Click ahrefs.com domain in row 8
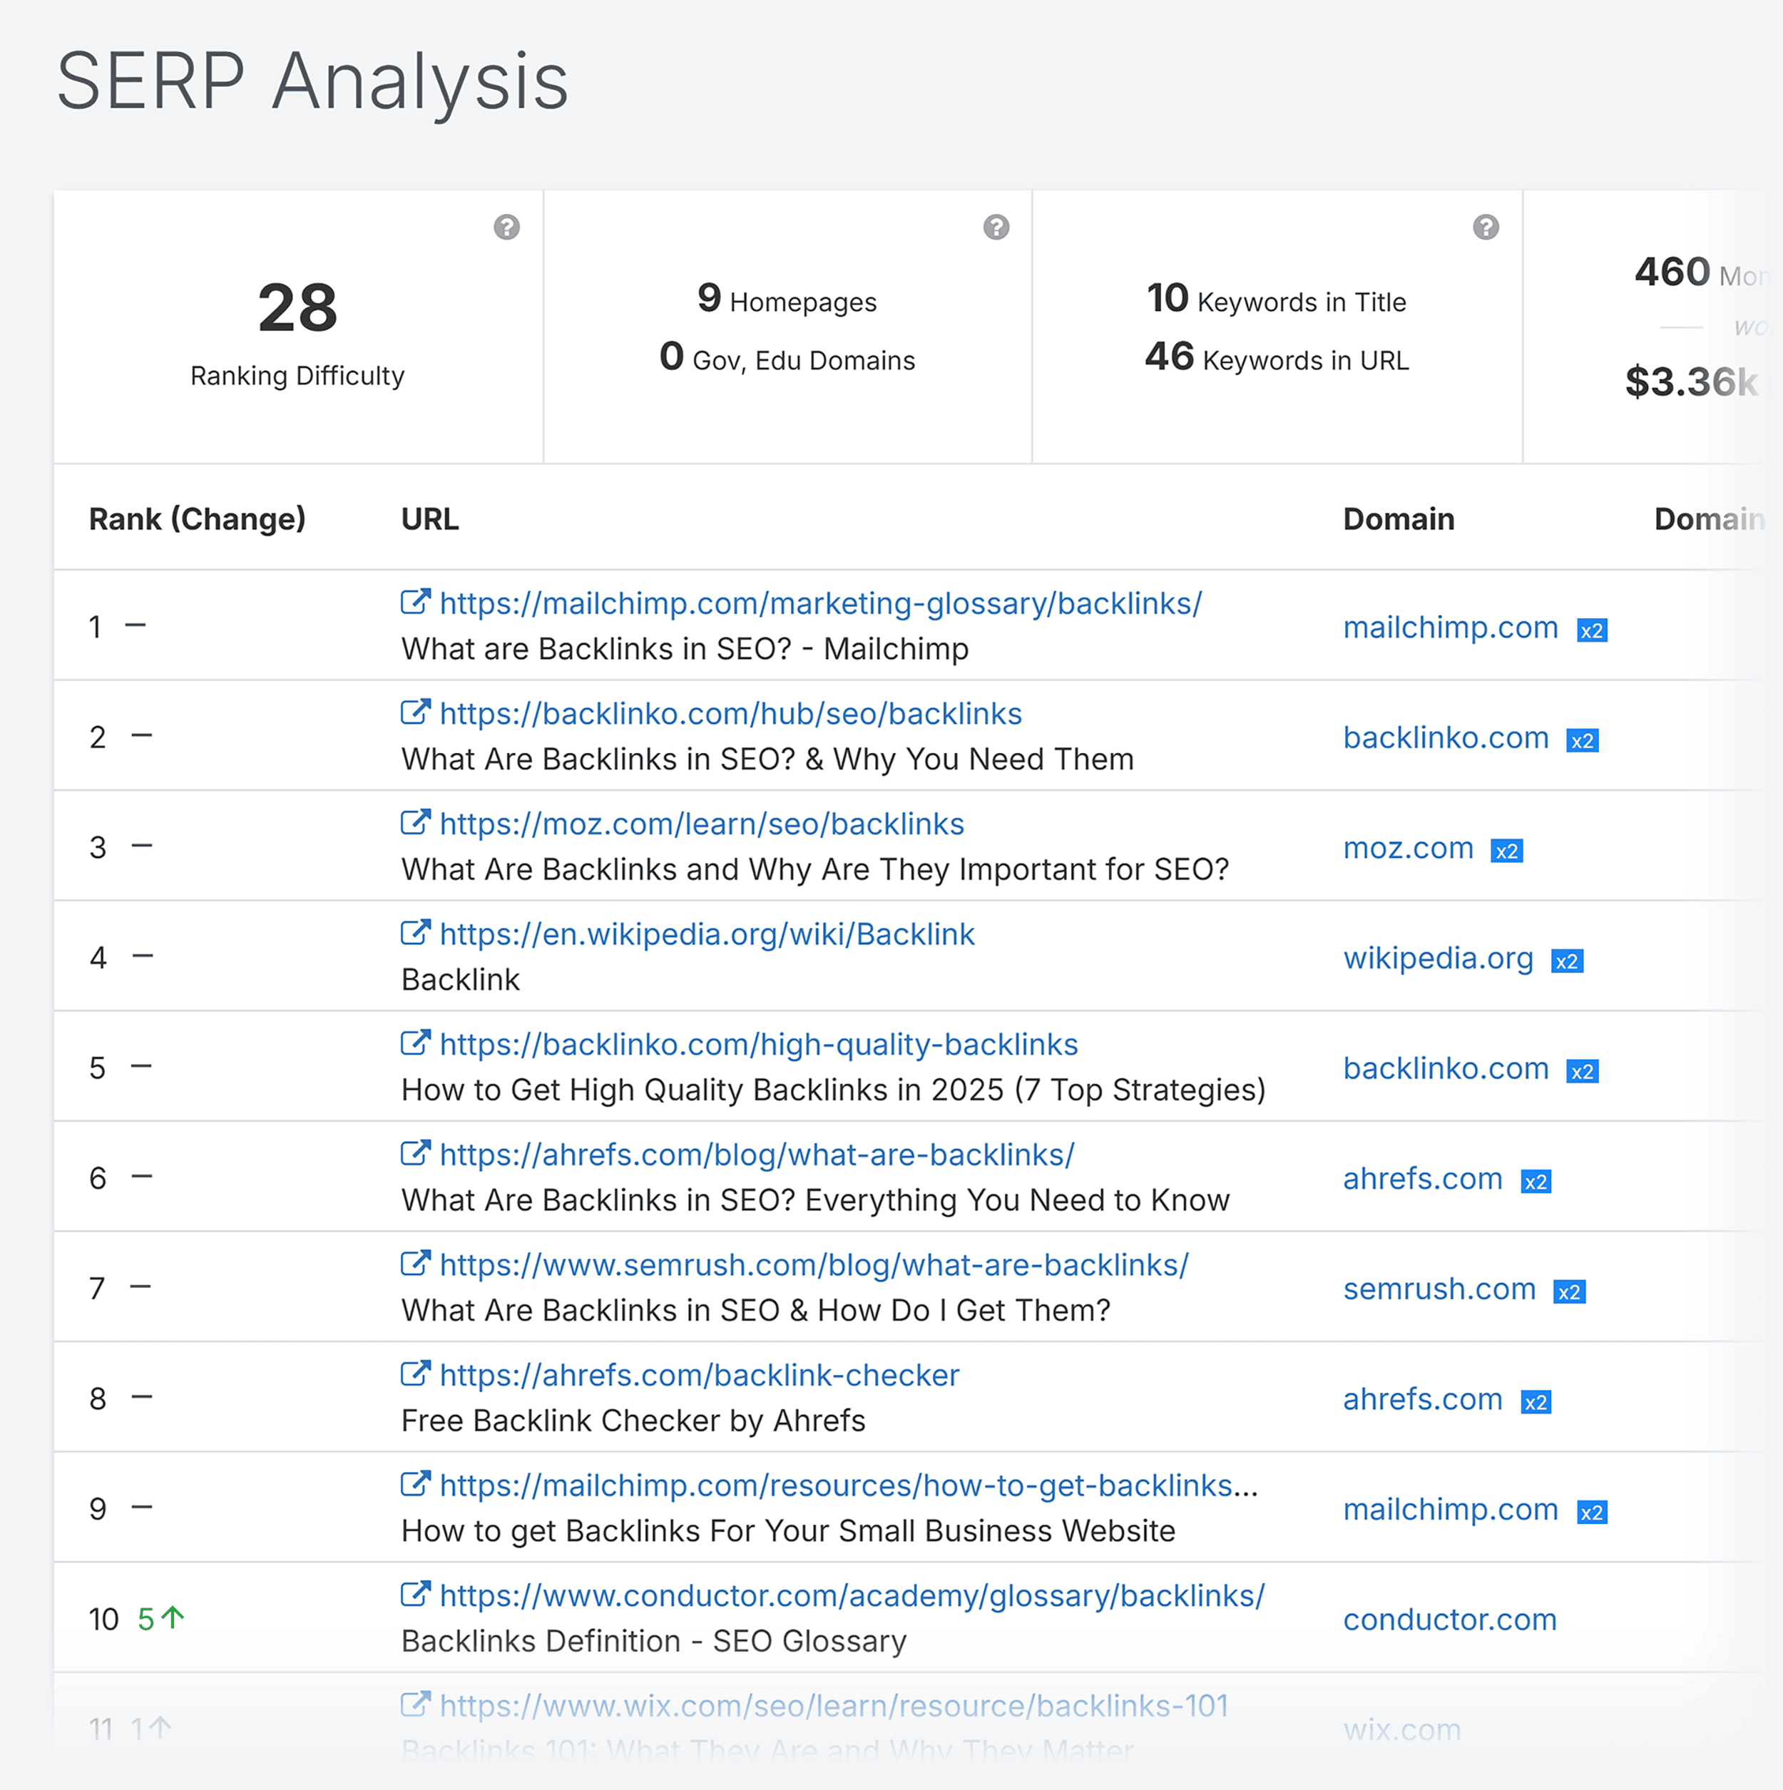 1423,1400
